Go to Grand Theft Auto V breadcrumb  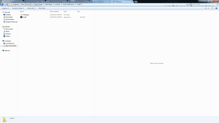pos(69,4)
